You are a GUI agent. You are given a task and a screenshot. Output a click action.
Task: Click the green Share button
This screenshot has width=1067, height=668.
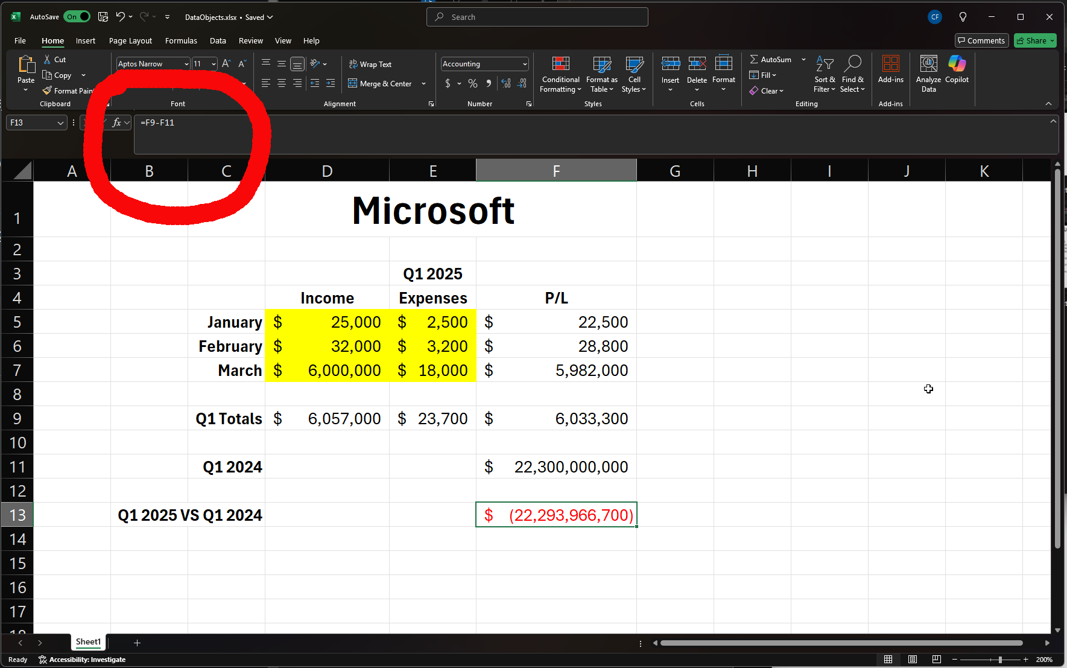pyautogui.click(x=1034, y=40)
